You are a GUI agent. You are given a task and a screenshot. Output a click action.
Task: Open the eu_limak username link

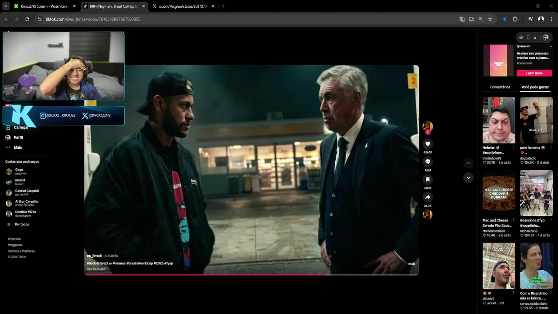coord(94,256)
